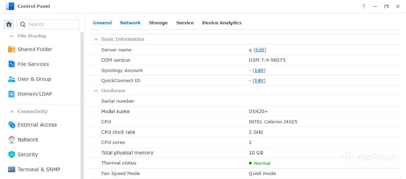Image resolution: width=406 pixels, height=179 pixels.
Task: Open User & Group icon
Action: (x=12, y=79)
